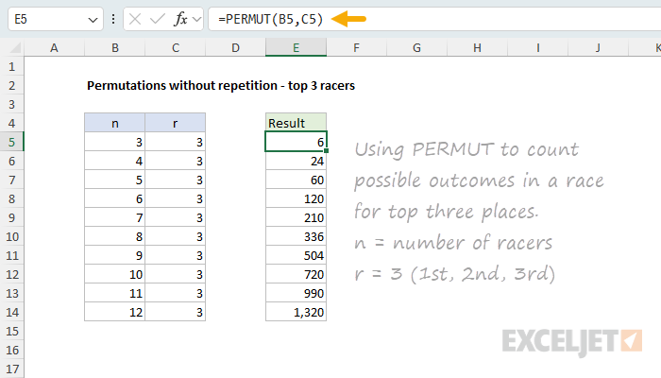This screenshot has width=661, height=378.
Task: Click the formula bar with =PERMUT(B5,C5)
Action: pyautogui.click(x=434, y=19)
